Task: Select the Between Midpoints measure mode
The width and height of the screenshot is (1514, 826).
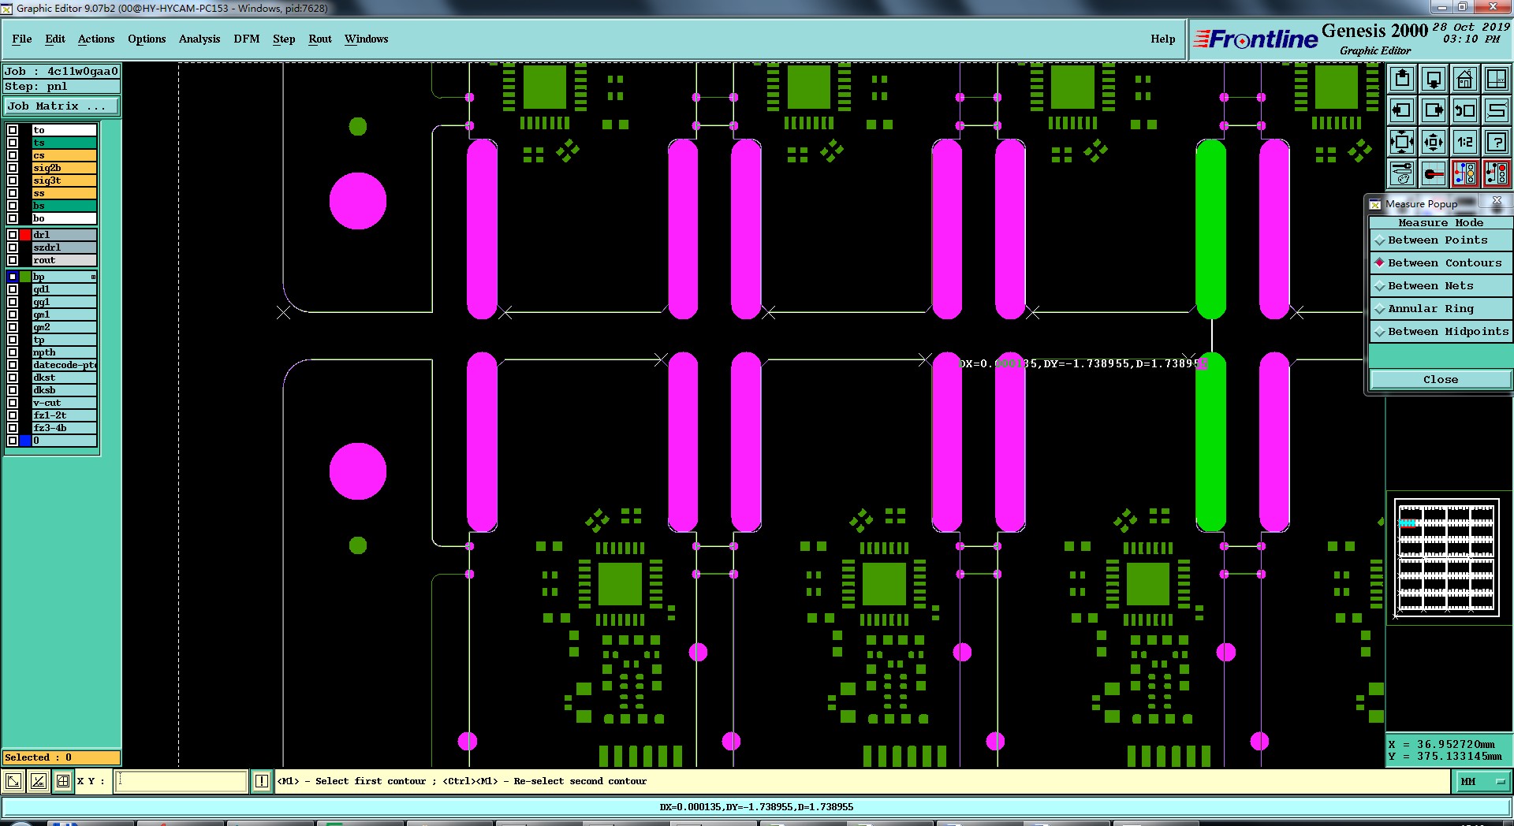Action: 1440,332
